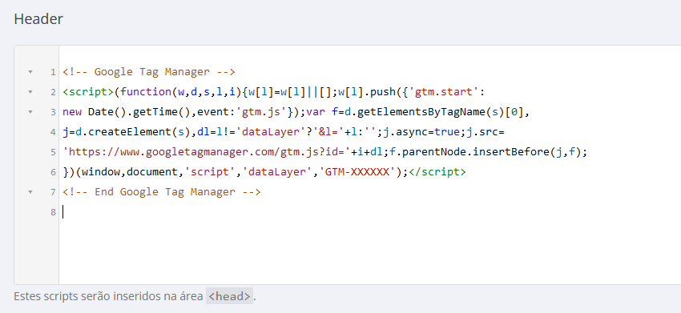Place cursor in 'Google Tag Manager' opening comment

coord(148,72)
